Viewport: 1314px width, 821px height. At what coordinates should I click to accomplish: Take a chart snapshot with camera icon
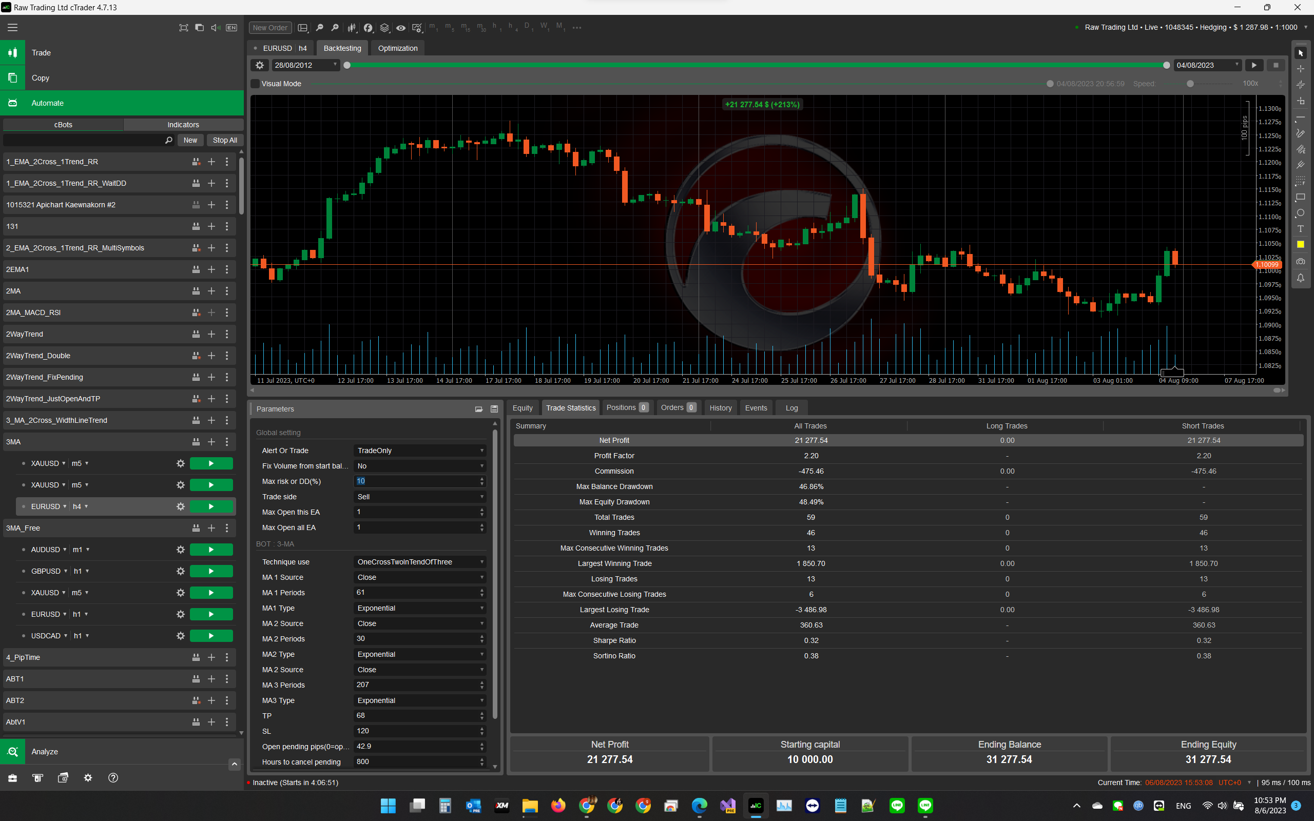(1301, 261)
